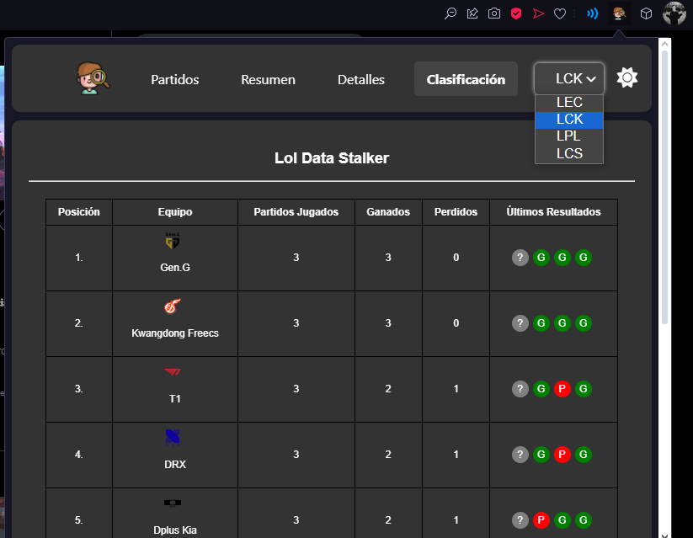Click the scrollbar up arrow
693x538 pixels.
coord(664,45)
